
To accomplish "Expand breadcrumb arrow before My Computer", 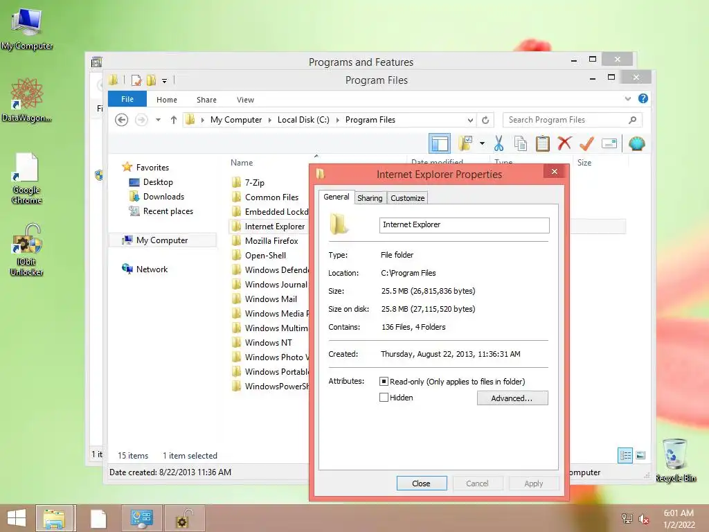I will coord(203,120).
